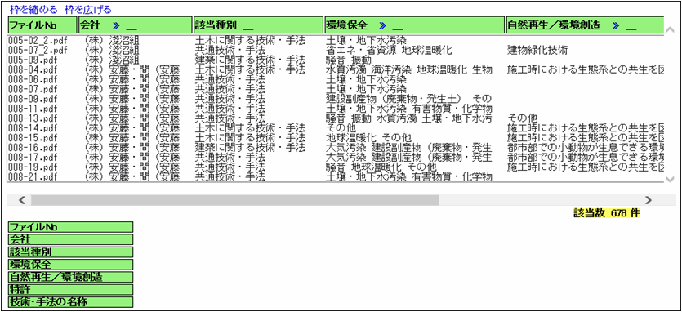Select the row for file 005-07_2.pdf
Screen dimensions: 682x312
tap(336, 50)
